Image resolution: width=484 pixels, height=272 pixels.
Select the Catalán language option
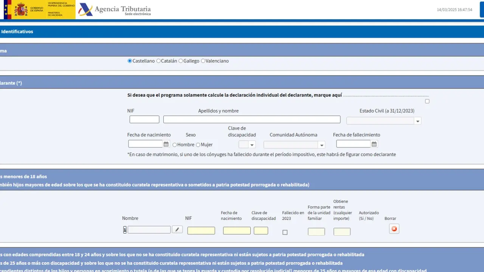[158, 61]
